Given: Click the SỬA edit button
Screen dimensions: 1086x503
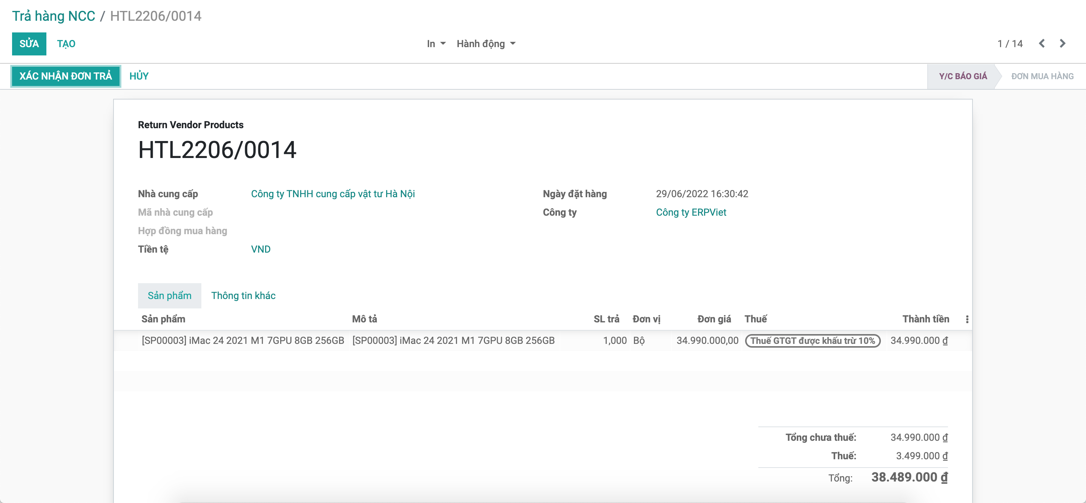Looking at the screenshot, I should [29, 43].
